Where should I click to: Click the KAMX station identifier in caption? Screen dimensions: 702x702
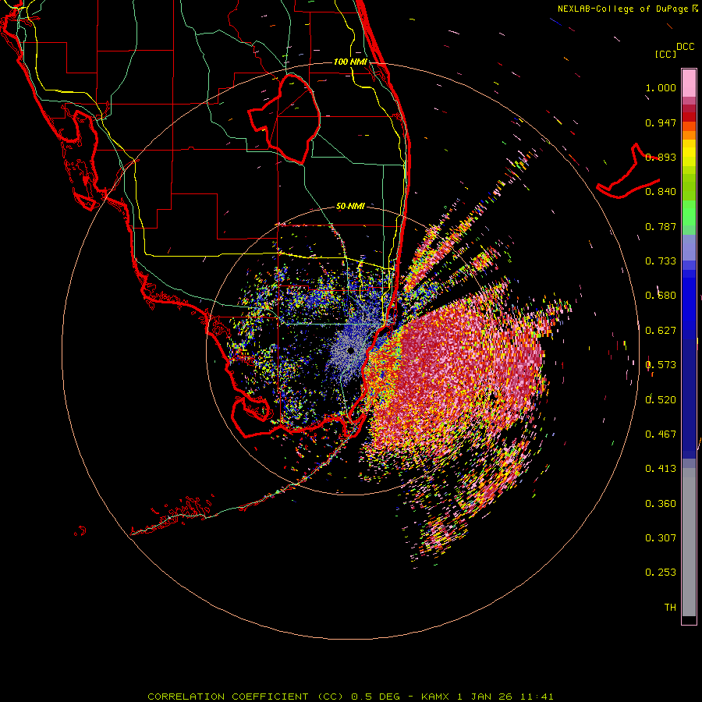point(434,697)
